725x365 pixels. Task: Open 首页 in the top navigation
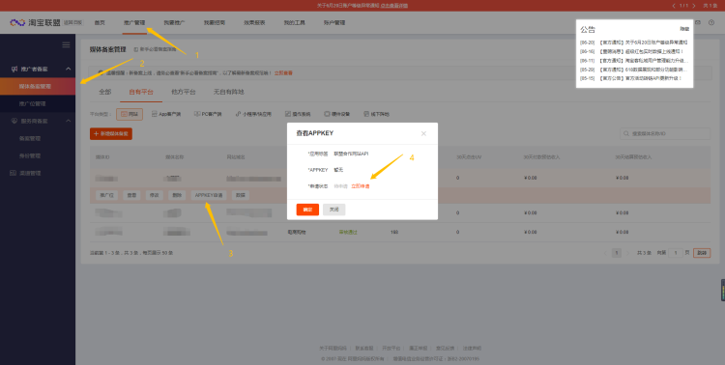100,22
